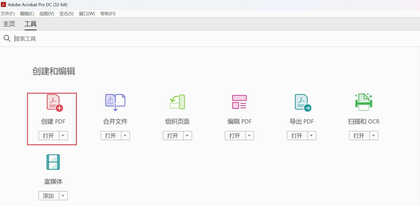The image size is (420, 206).
Task: Open the 帮助(H) menu
Action: [108, 14]
